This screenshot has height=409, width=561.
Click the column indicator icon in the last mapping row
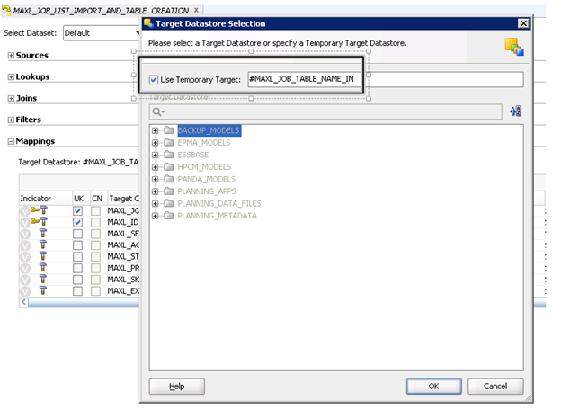click(43, 290)
